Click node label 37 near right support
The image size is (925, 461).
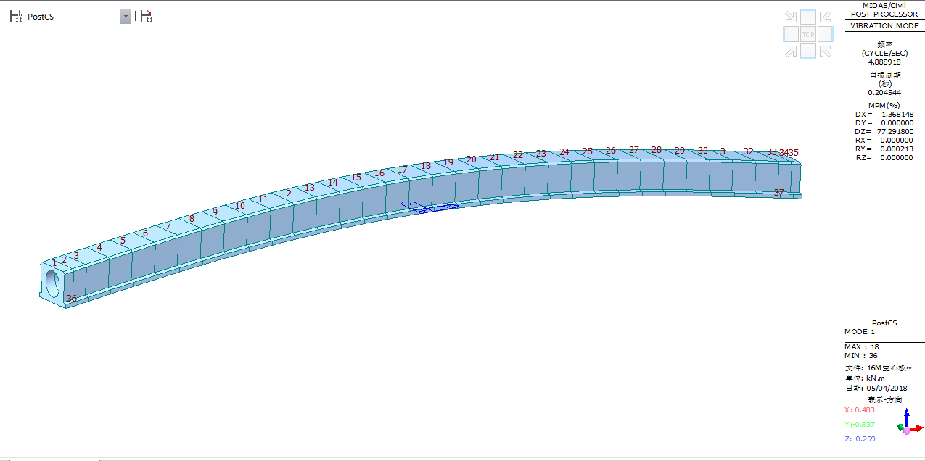(778, 193)
